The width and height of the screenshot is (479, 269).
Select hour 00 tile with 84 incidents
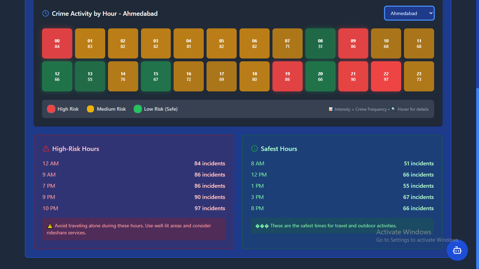tap(57, 43)
